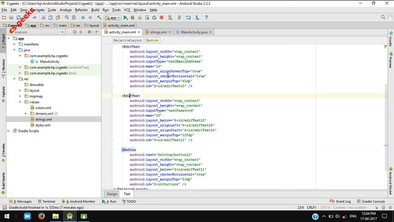Open Project Structure toolbar icon
The image size is (394, 222).
point(188,18)
